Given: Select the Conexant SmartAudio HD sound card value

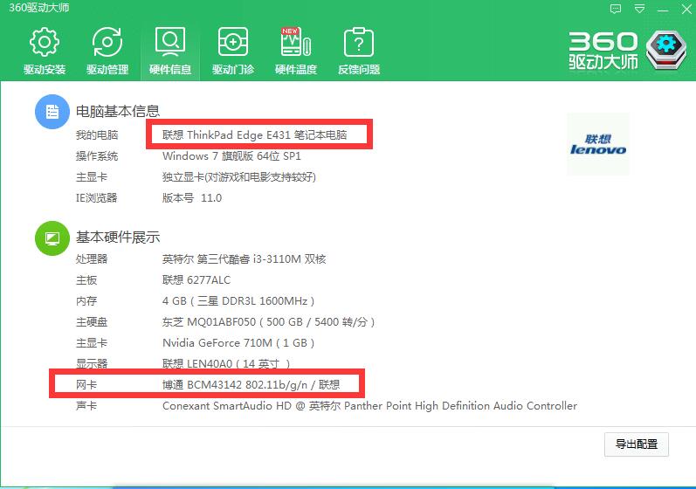Looking at the screenshot, I should coord(369,405).
